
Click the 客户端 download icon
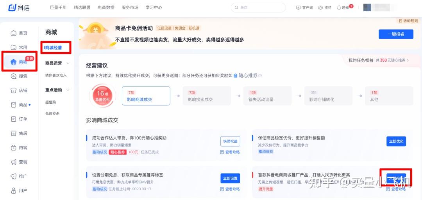tap(298, 8)
